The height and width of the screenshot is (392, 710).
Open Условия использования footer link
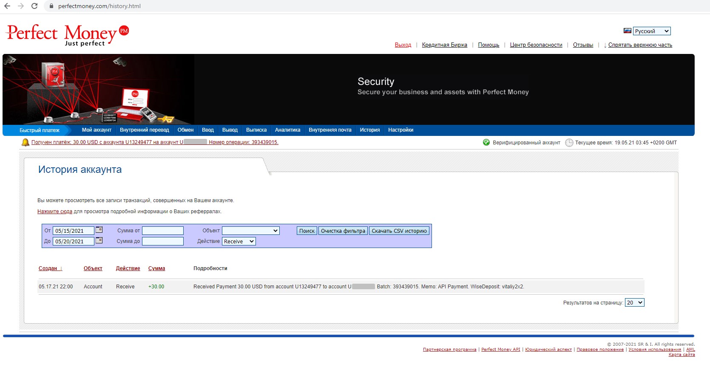pos(655,350)
